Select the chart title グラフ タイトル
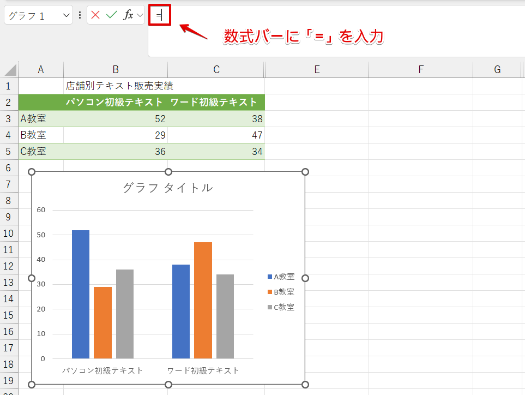The height and width of the screenshot is (395, 525). tap(167, 188)
